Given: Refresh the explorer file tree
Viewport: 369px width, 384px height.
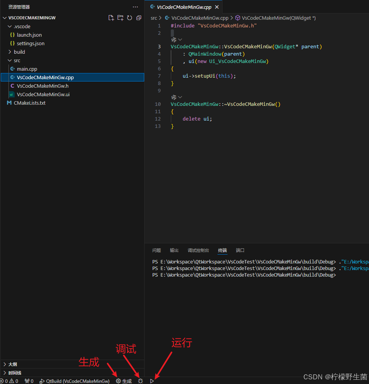Looking at the screenshot, I should pyautogui.click(x=130, y=18).
